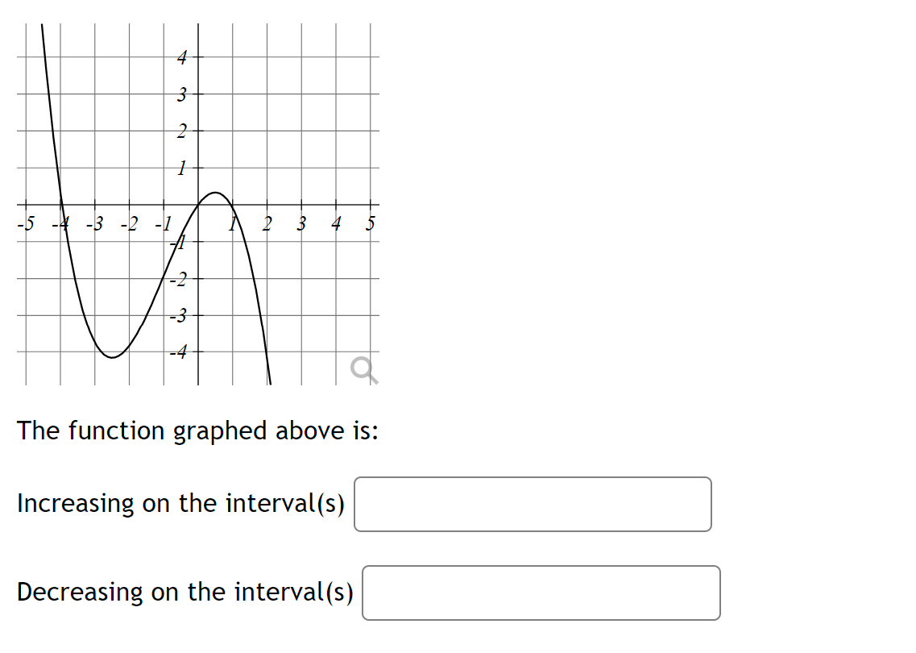Click inside the Decreasing interval(s) answer box
916x653 pixels.
[542, 593]
